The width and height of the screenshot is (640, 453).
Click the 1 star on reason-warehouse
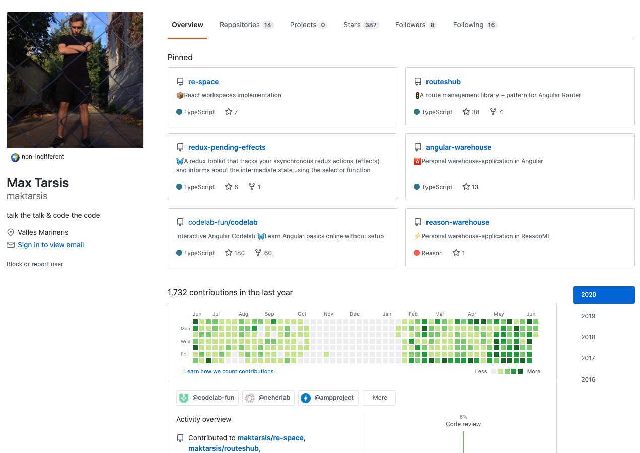(459, 253)
